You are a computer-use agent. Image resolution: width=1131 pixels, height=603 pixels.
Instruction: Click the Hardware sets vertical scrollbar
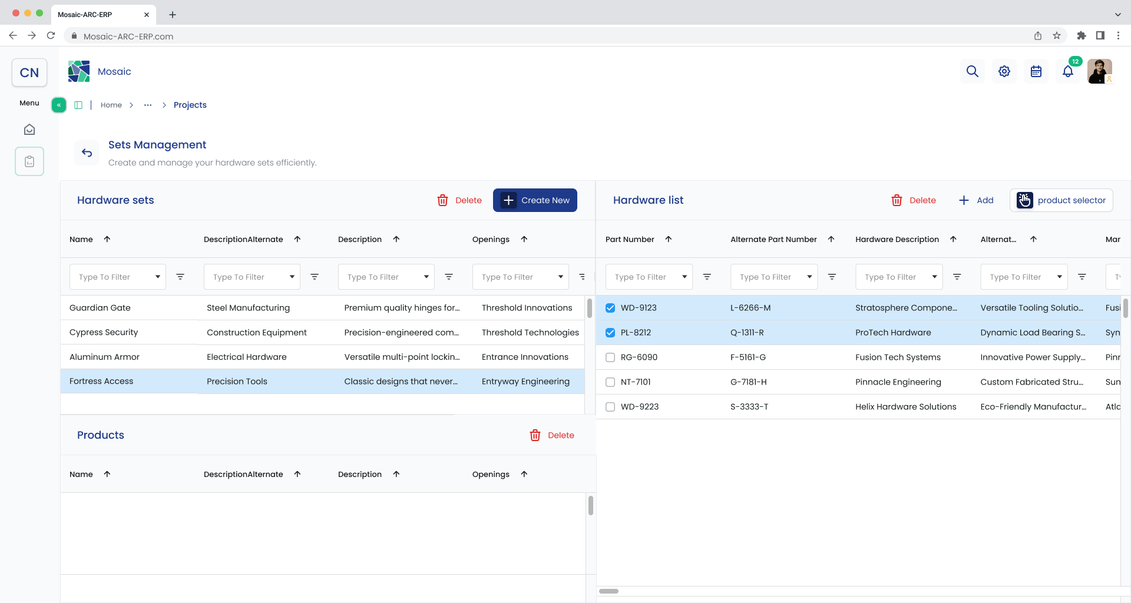point(590,308)
